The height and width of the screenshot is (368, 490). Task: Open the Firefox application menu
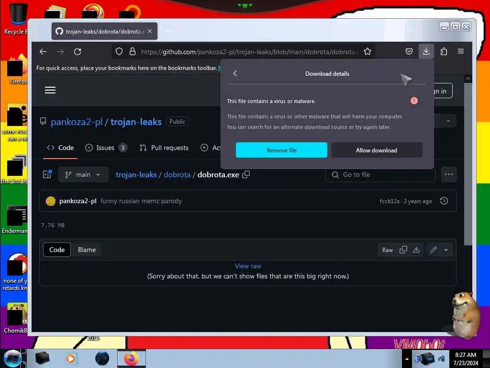click(x=461, y=51)
